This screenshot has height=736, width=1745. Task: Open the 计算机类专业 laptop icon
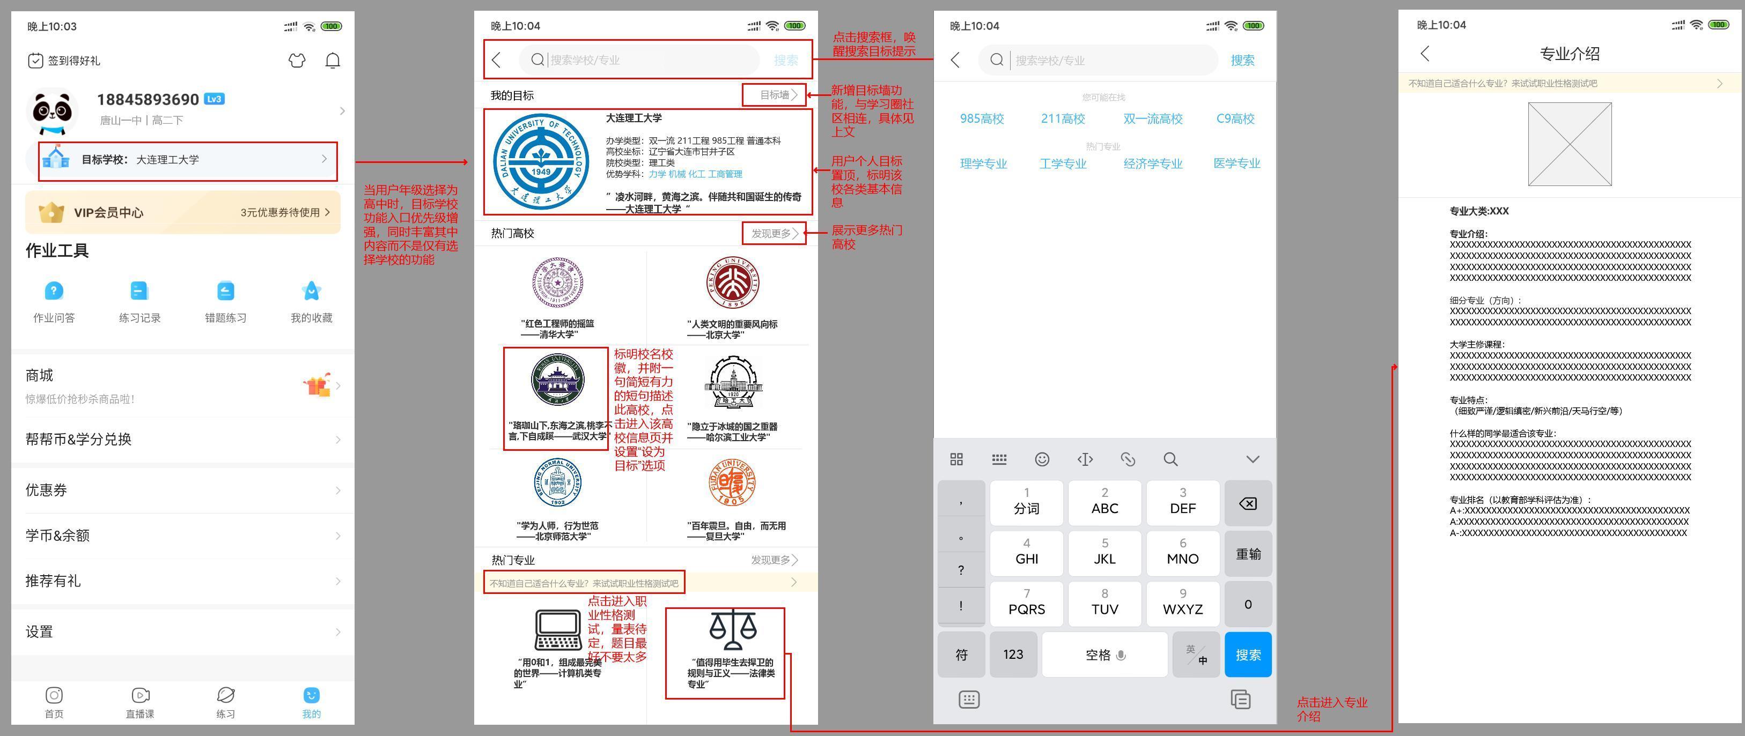558,630
